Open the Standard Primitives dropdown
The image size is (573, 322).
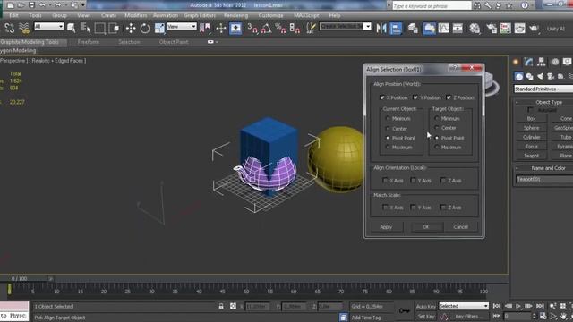point(543,89)
